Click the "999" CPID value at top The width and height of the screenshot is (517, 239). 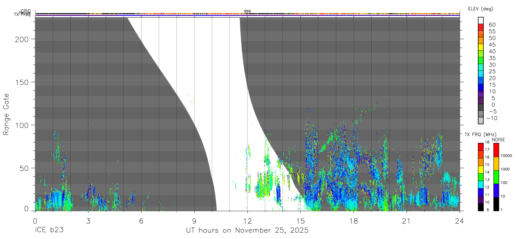248,11
